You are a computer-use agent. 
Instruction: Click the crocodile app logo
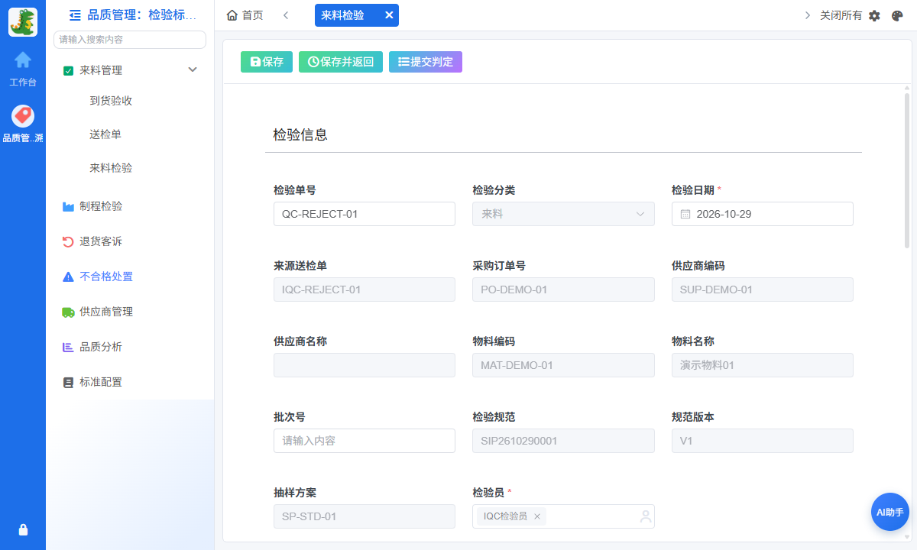click(23, 22)
